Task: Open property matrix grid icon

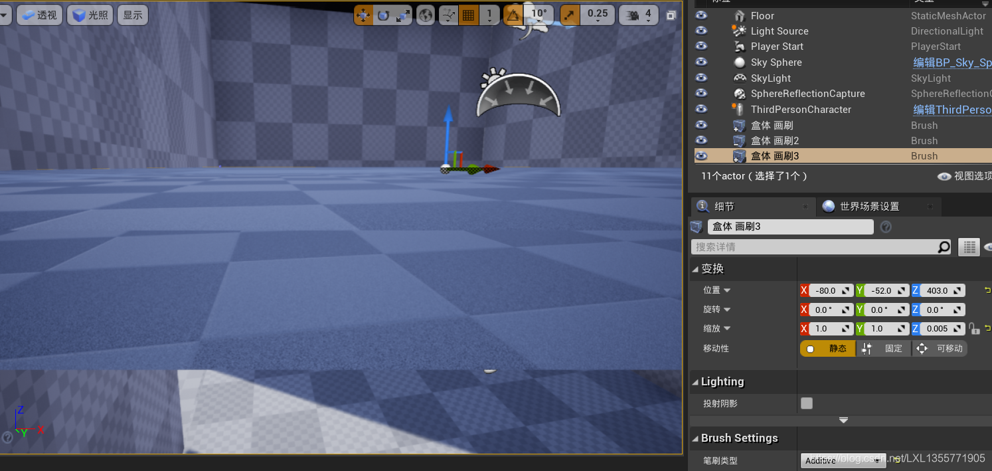Action: click(969, 247)
